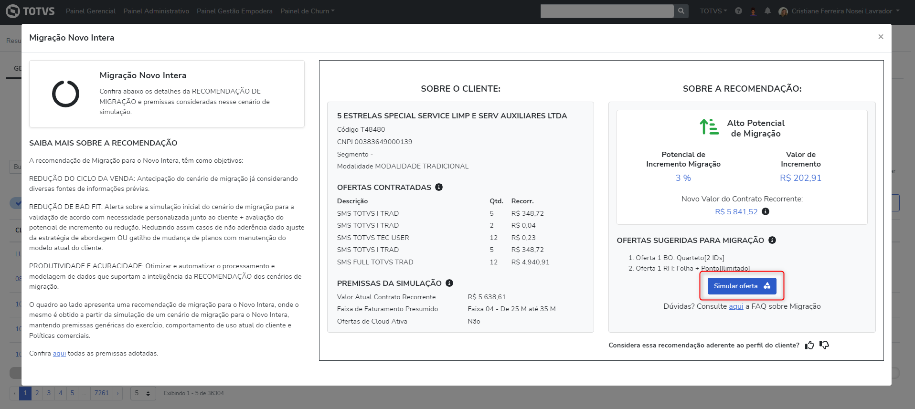Click the Exibindo 1 - 5 de 36304 text
The width and height of the screenshot is (915, 409).
click(193, 393)
